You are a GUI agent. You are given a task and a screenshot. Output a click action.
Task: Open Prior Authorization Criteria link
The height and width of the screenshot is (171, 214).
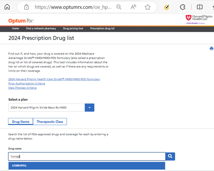tap(27, 83)
